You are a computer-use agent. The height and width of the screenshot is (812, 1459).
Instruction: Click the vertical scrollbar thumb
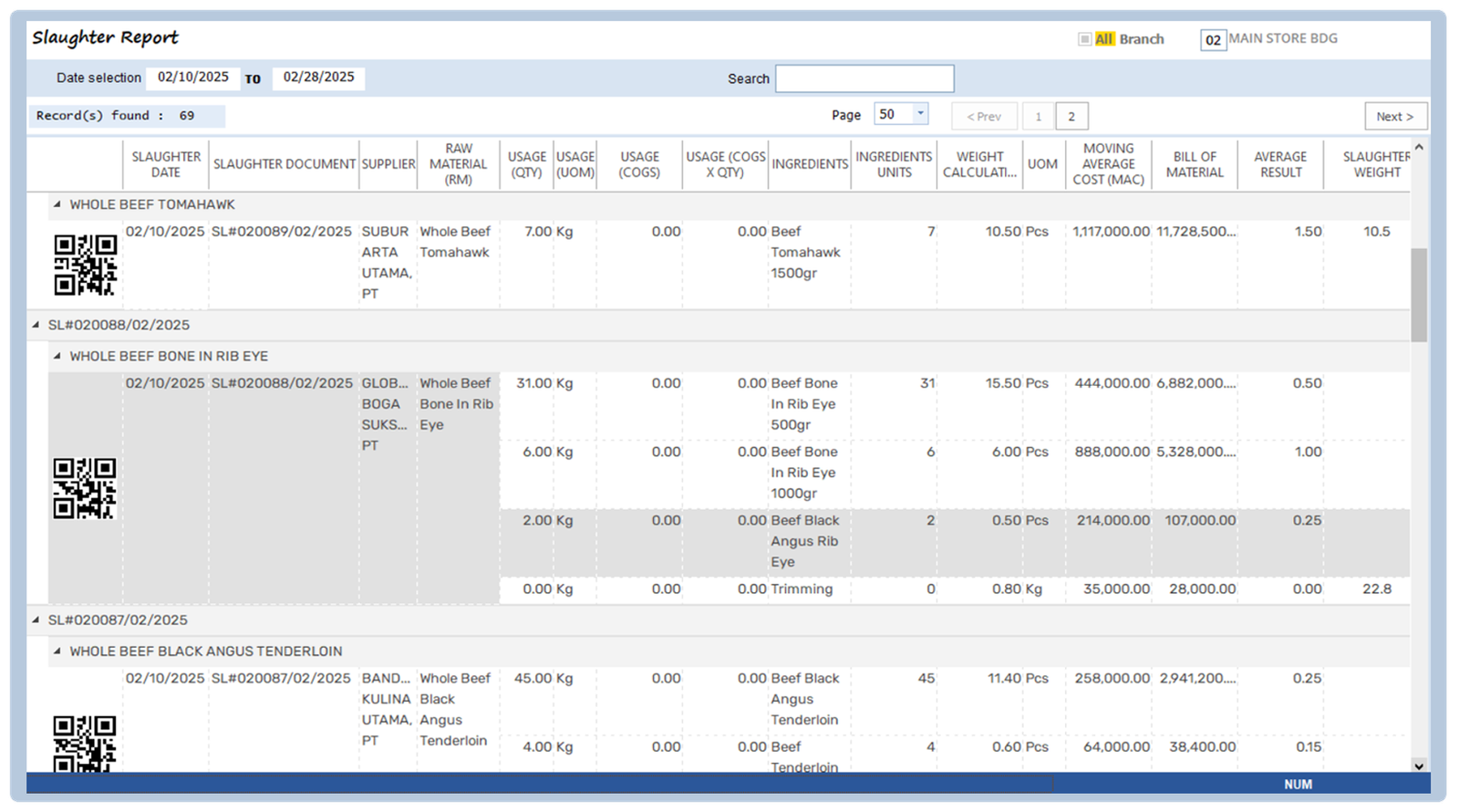click(1419, 294)
